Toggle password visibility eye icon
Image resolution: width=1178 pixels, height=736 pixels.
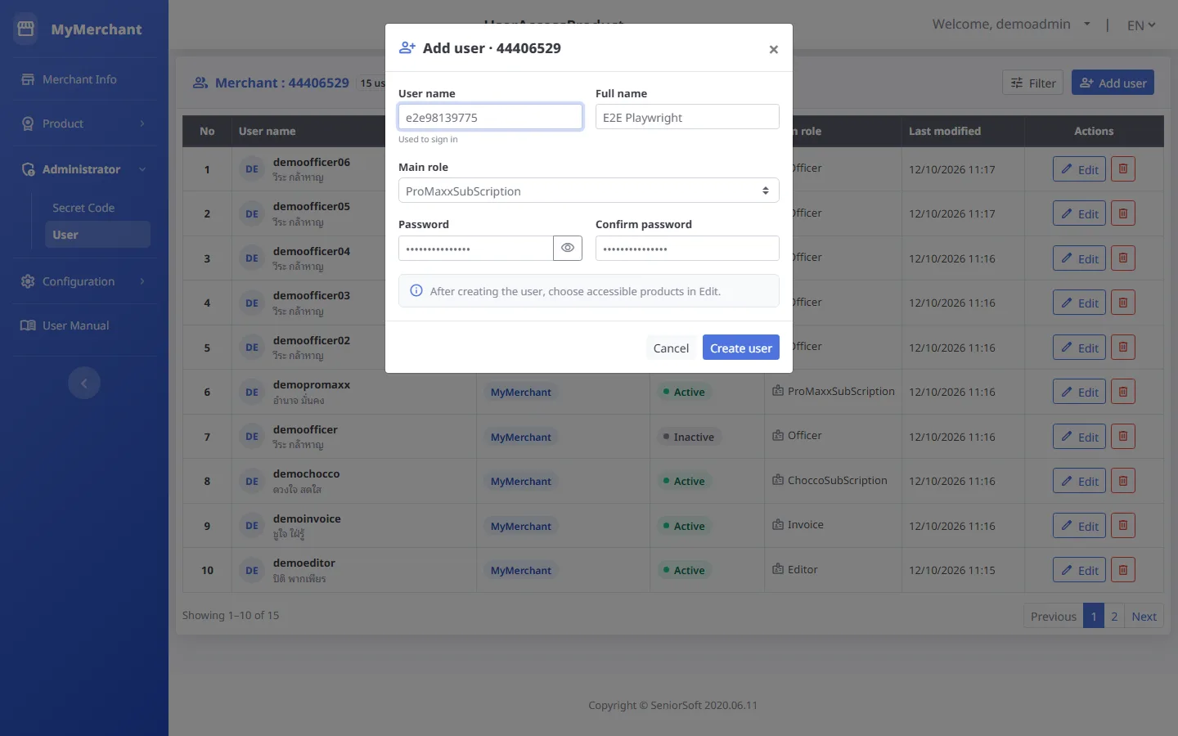click(568, 249)
